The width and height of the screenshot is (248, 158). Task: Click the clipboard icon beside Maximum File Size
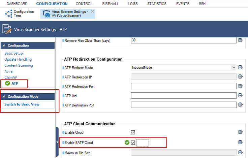click(x=241, y=152)
